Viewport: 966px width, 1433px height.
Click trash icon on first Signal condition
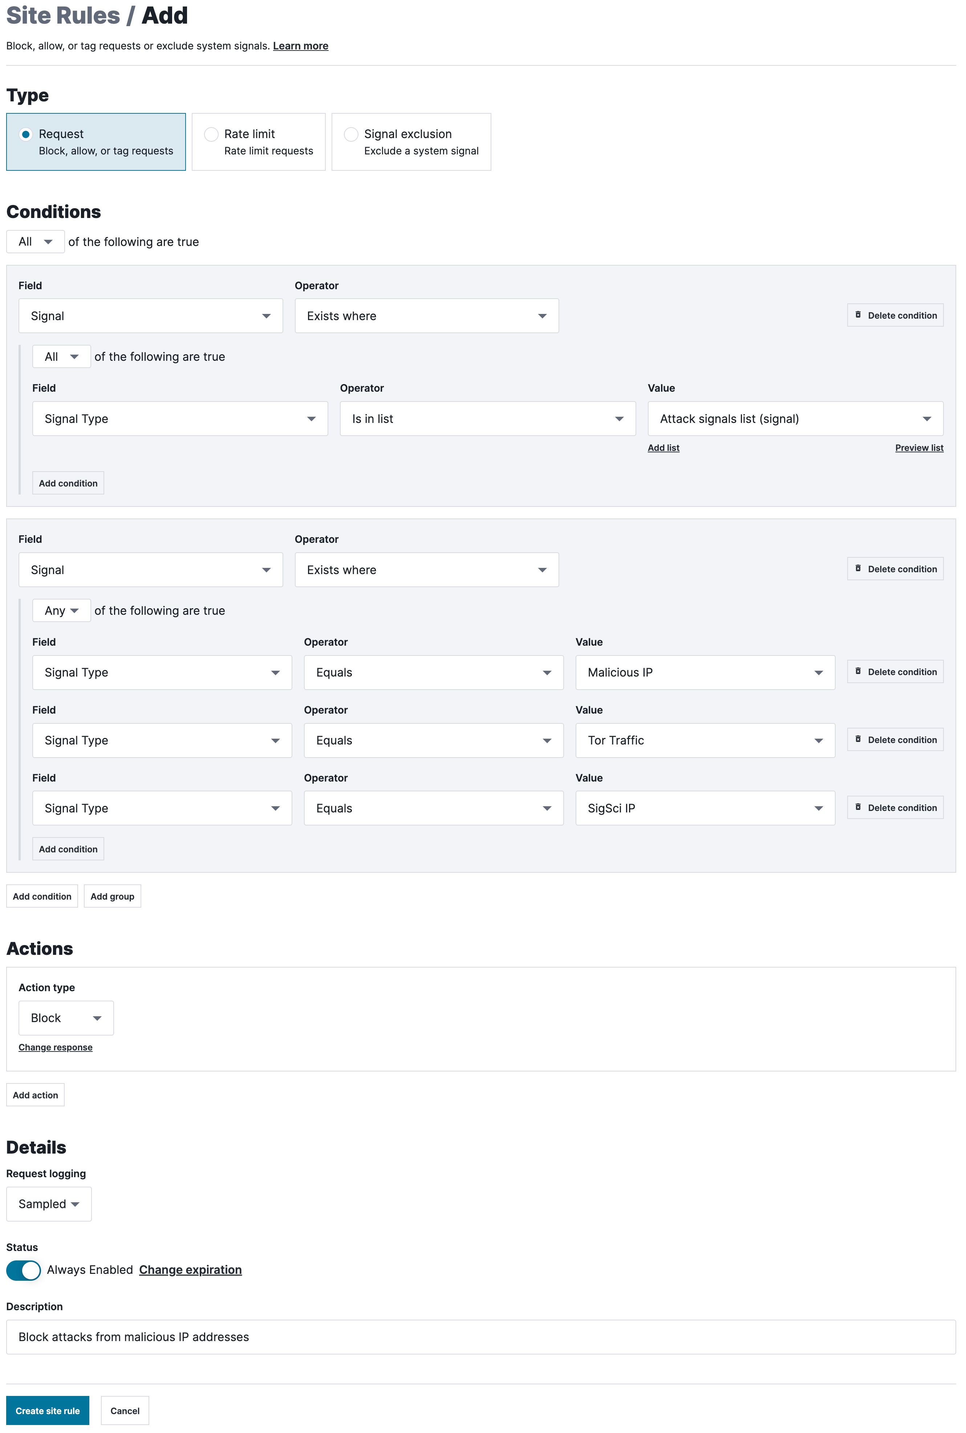857,315
